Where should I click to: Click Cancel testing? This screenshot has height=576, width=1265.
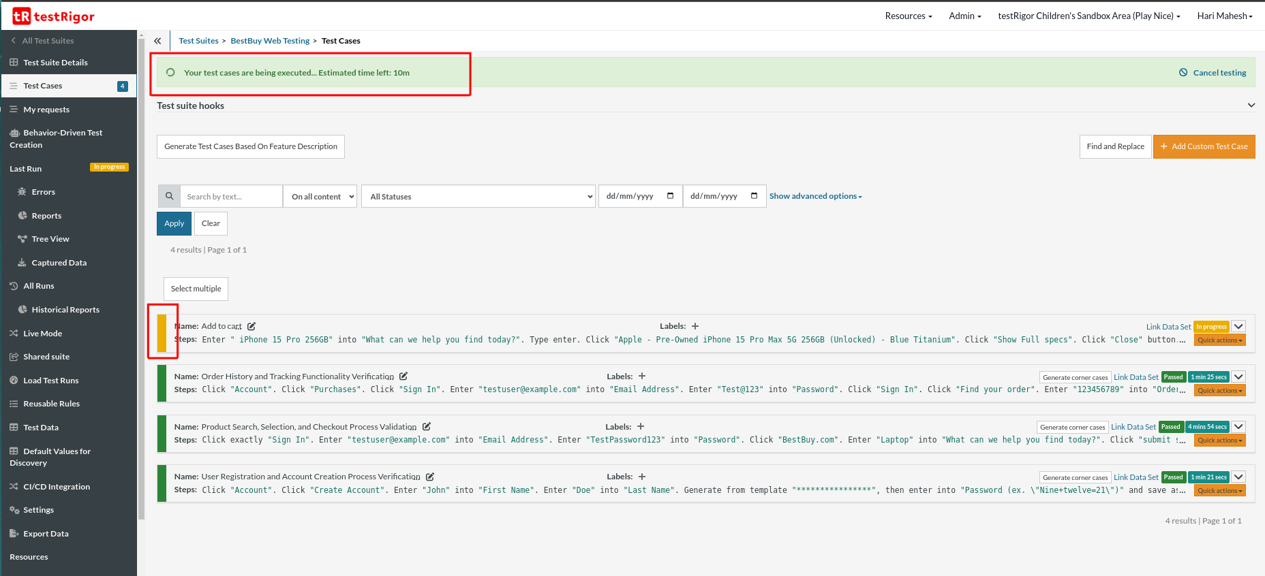point(1219,73)
